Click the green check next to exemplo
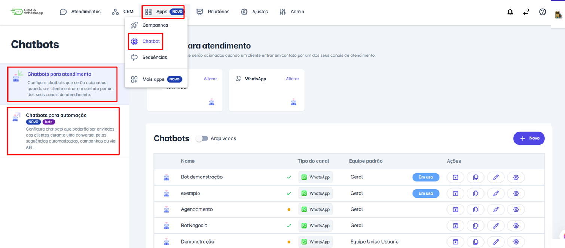 289,193
